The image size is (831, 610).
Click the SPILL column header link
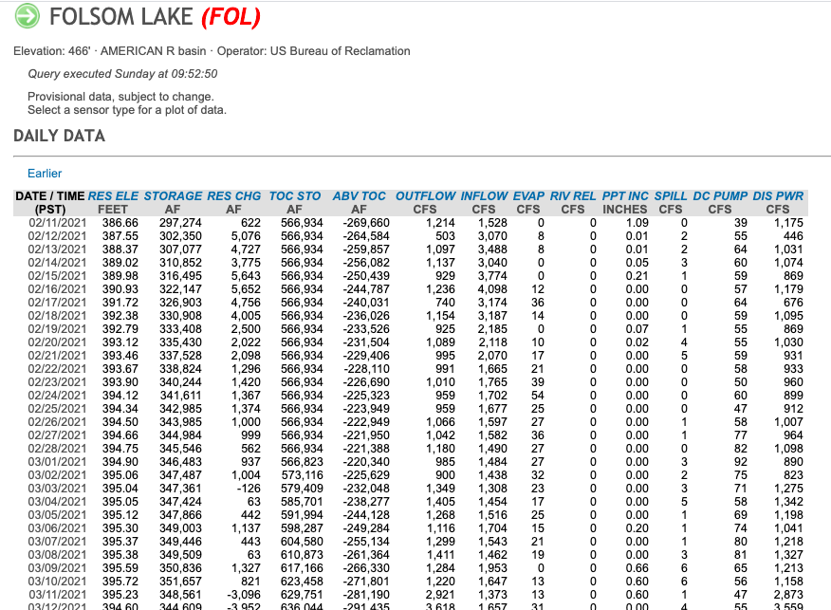pyautogui.click(x=671, y=196)
